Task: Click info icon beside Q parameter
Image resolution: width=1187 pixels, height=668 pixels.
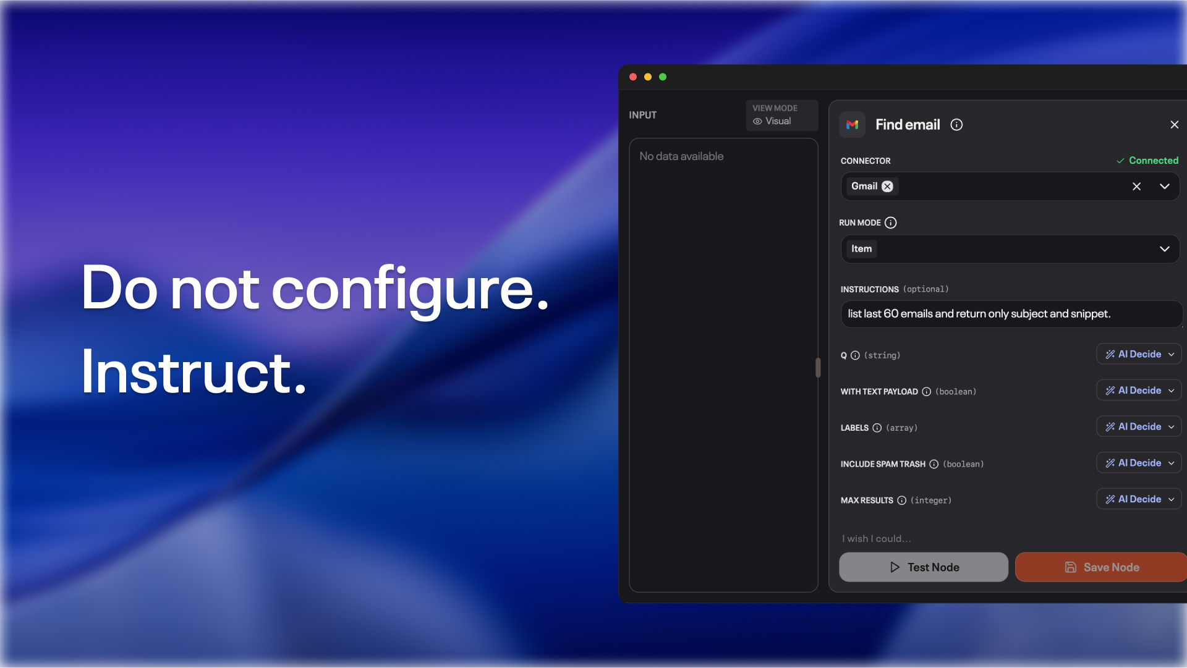Action: [855, 355]
